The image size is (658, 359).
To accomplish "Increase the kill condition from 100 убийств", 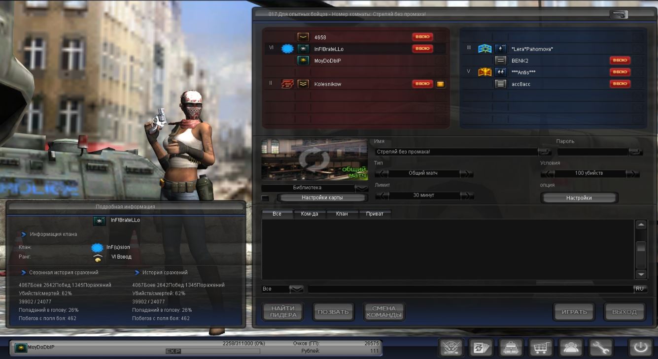I will 633,174.
